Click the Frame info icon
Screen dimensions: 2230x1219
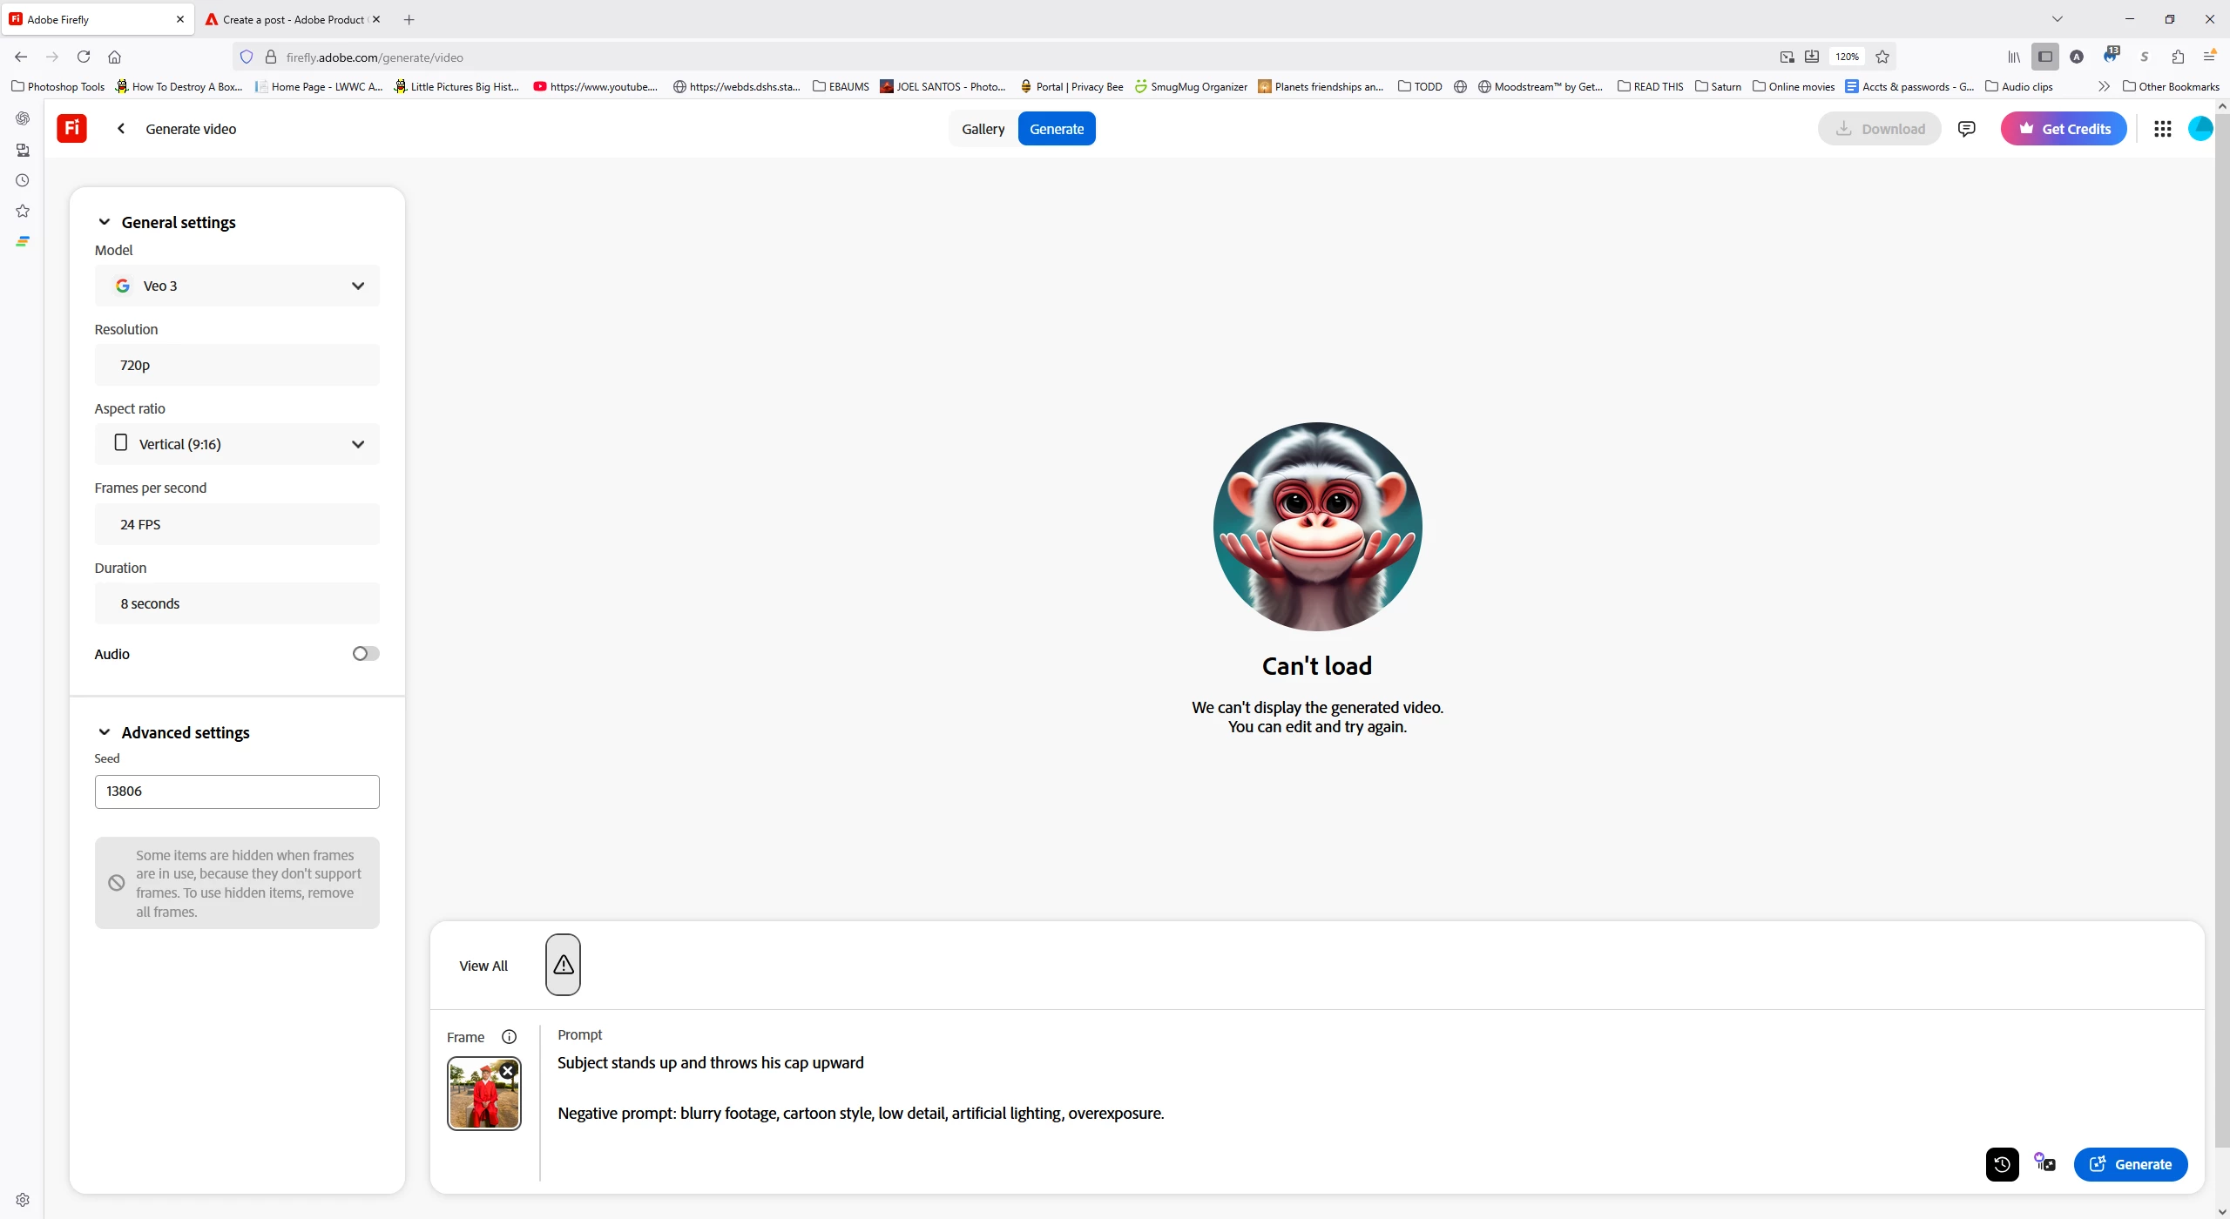tap(509, 1037)
